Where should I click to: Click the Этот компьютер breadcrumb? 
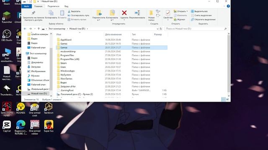click(x=57, y=29)
